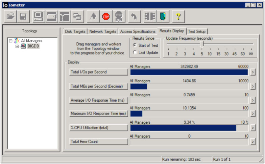Add a new network worker
Screen dimensions: 265x164
point(65,16)
